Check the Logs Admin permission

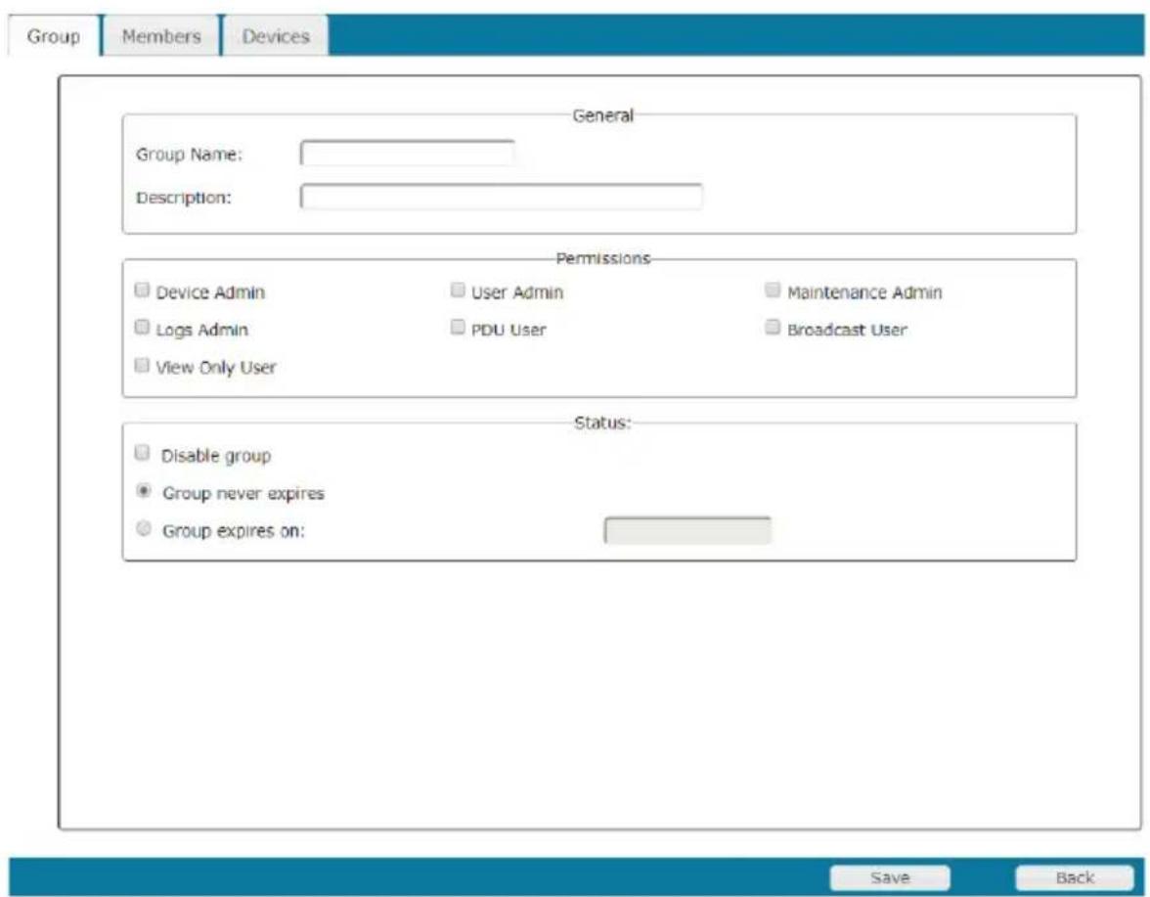(x=143, y=327)
